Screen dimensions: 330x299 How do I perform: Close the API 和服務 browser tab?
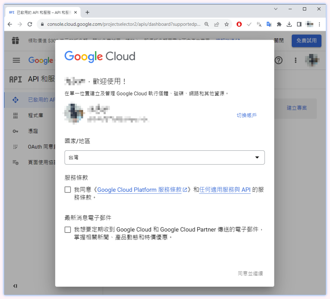pos(75,13)
